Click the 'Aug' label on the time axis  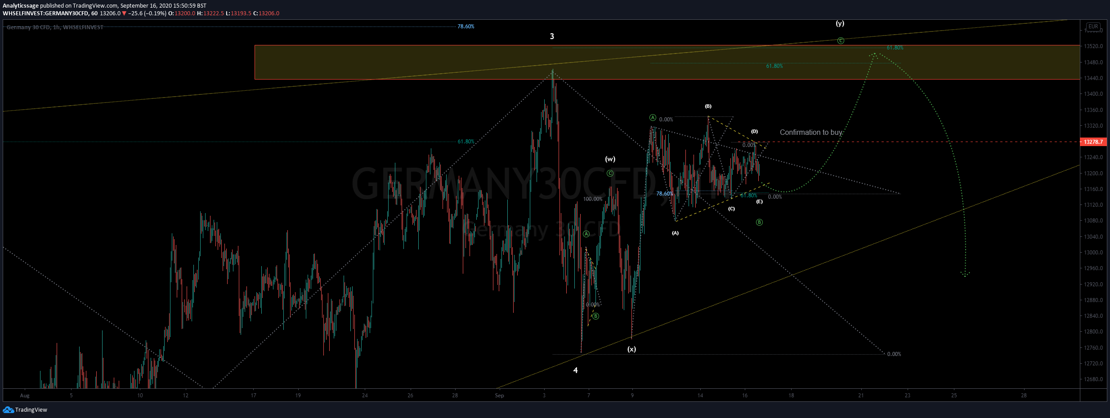(x=25, y=396)
